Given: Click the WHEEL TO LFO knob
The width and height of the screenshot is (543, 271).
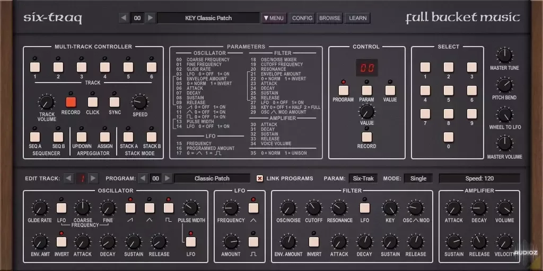Looking at the screenshot, I should 505,114.
